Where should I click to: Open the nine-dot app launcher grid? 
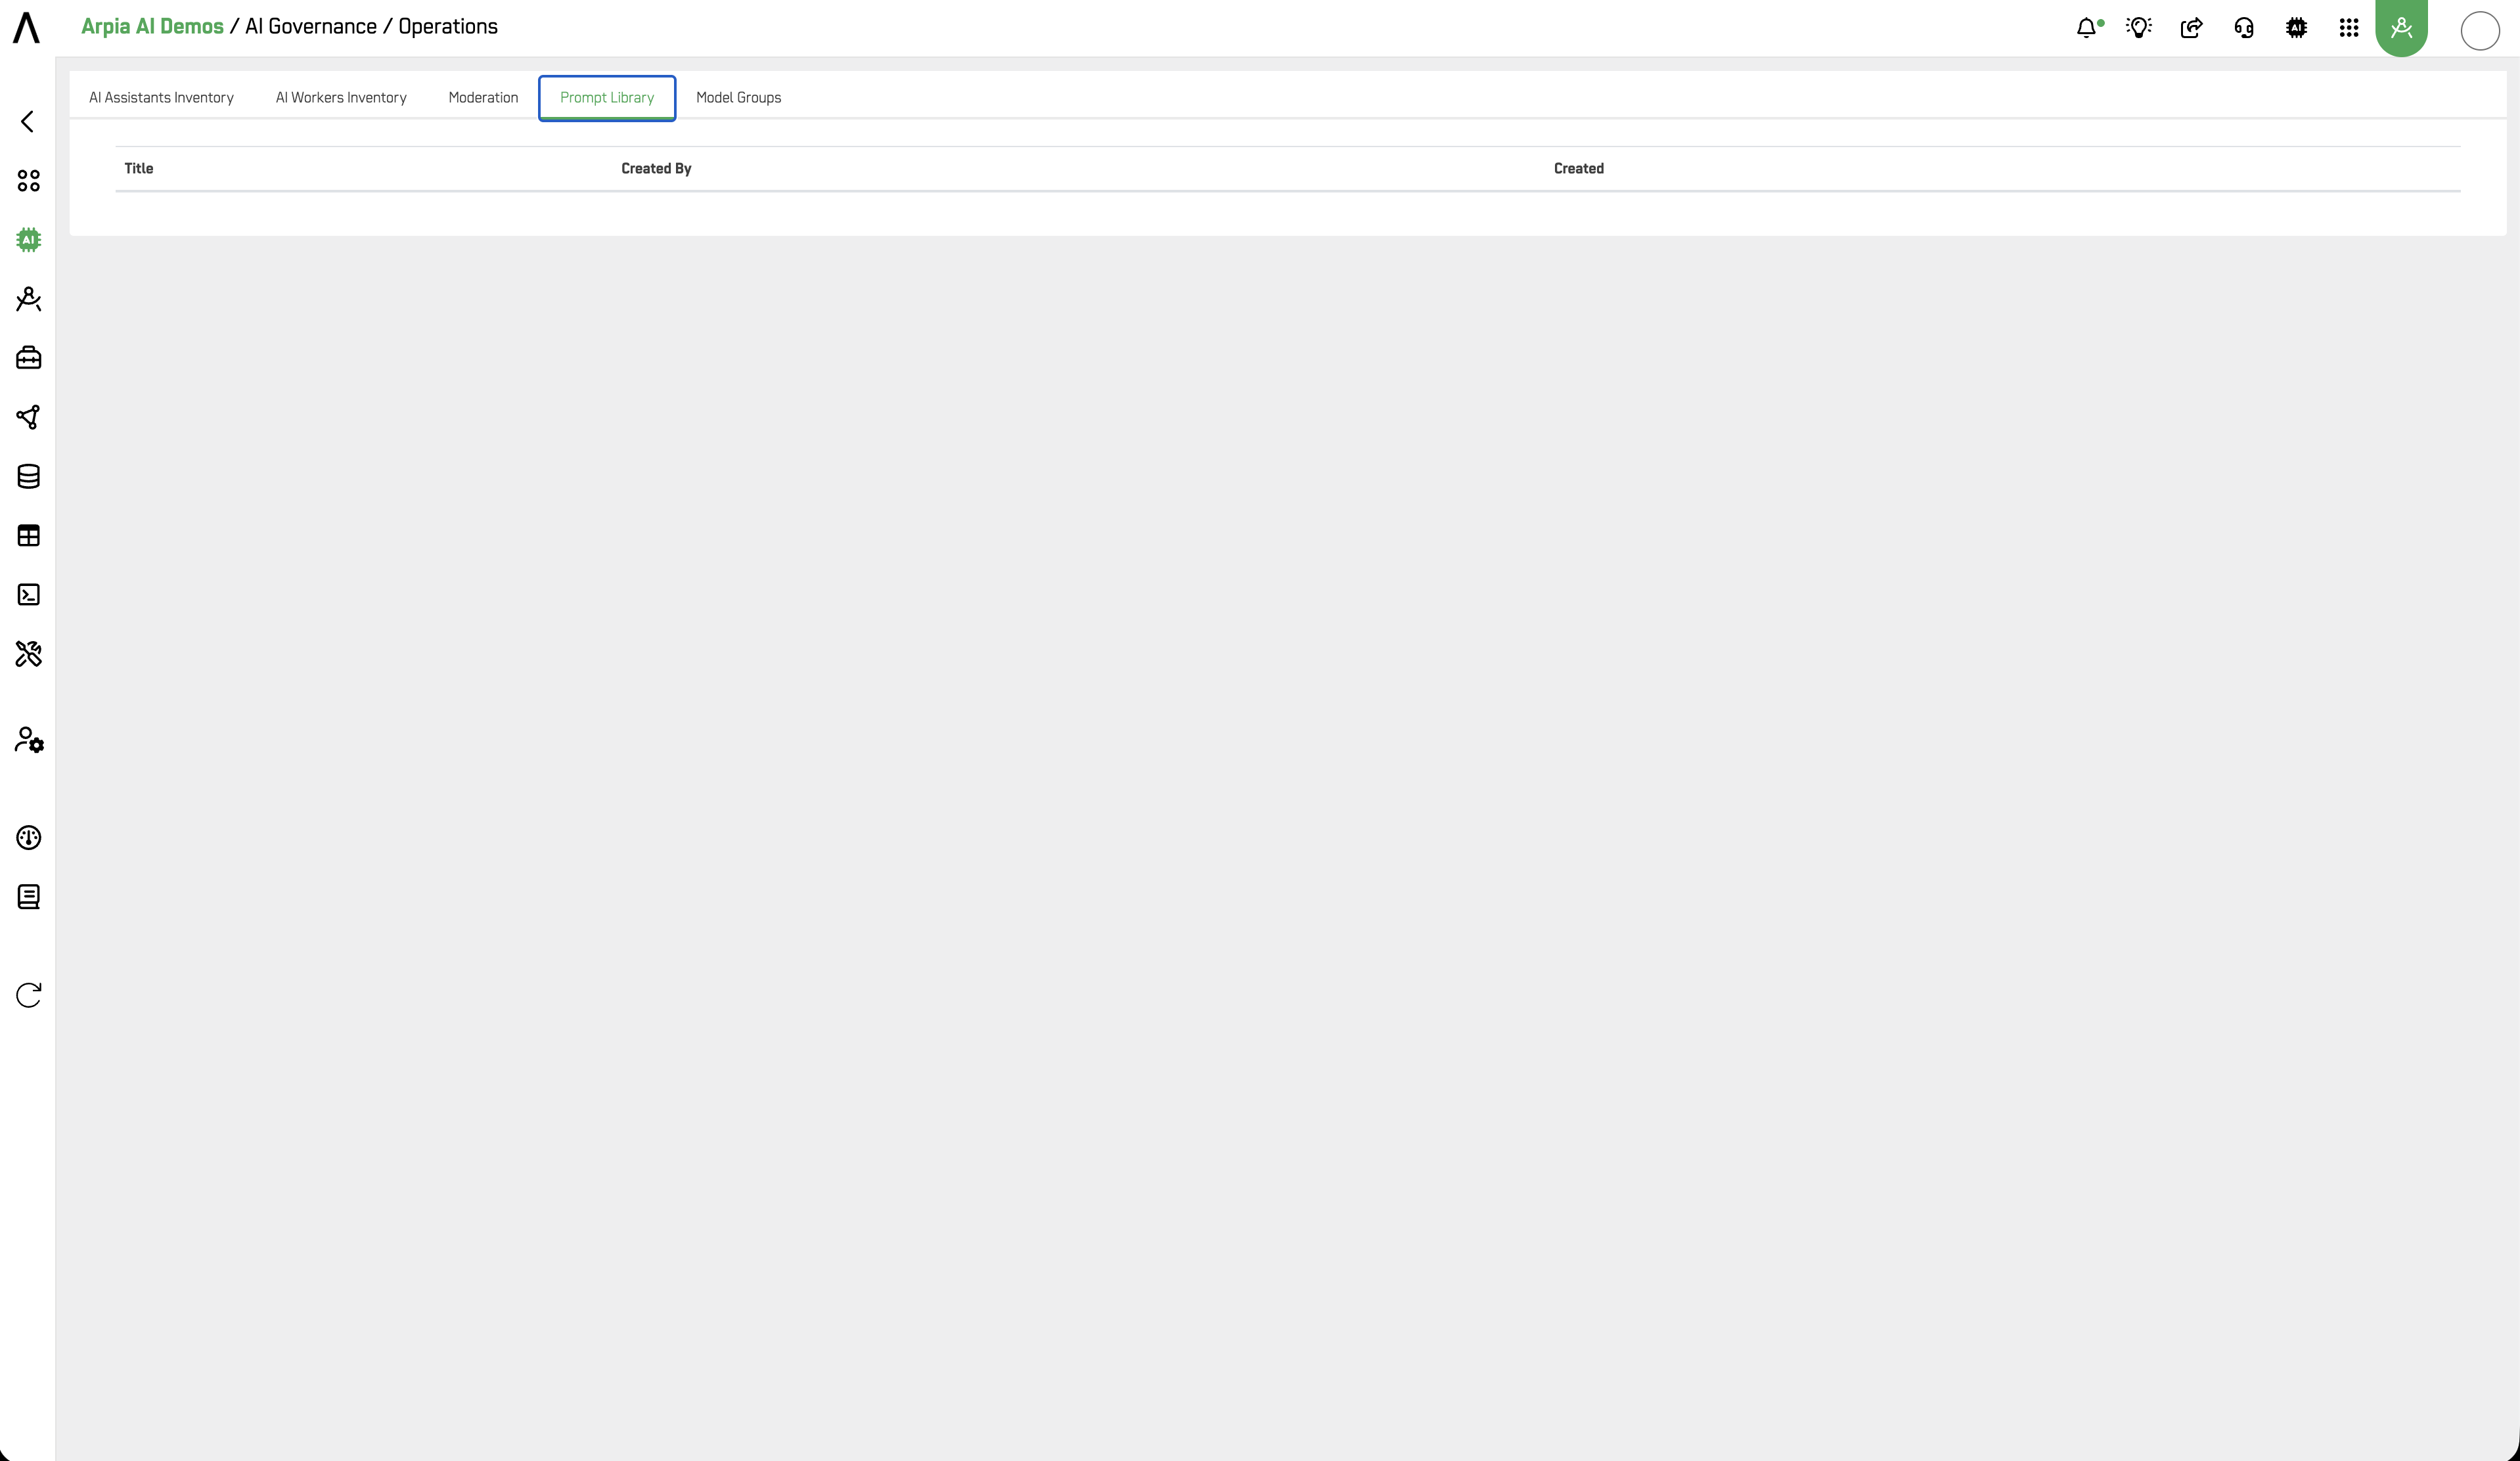pyautogui.click(x=2349, y=28)
